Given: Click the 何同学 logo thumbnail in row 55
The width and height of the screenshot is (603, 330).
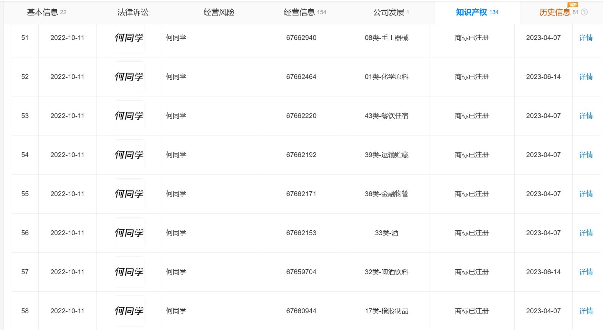Looking at the screenshot, I should [x=129, y=194].
